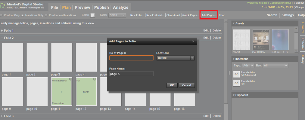Open the Color picker swatch
Image resolution: width=305 pixels, height=120 pixels.
tap(93, 15)
